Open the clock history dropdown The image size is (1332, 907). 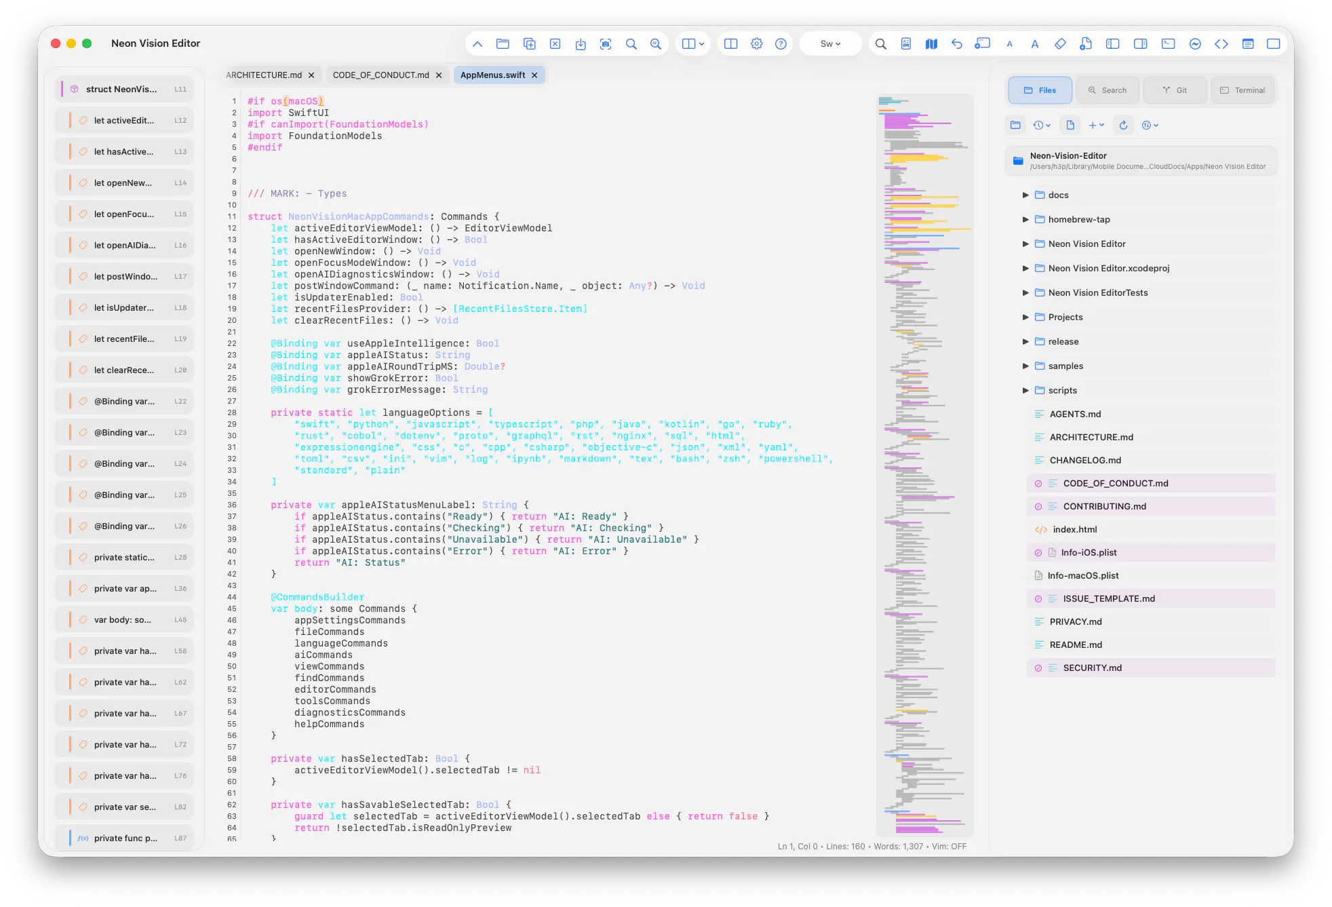click(1042, 125)
